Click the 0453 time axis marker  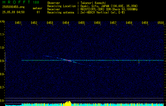pos(50,23)
